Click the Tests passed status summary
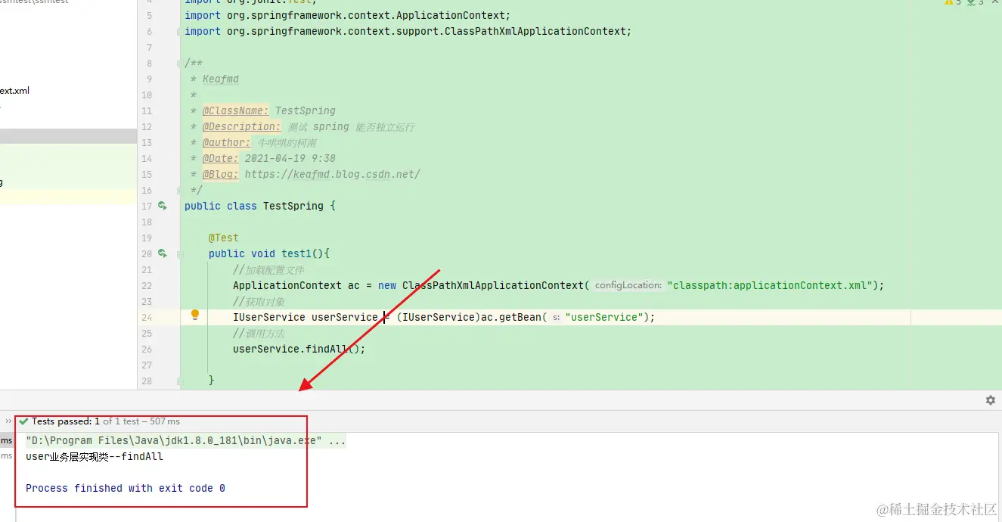The image size is (1002, 522). (x=106, y=421)
